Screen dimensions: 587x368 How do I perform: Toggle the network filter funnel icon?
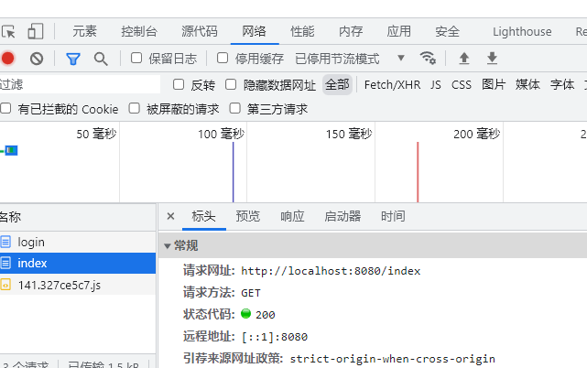(73, 59)
